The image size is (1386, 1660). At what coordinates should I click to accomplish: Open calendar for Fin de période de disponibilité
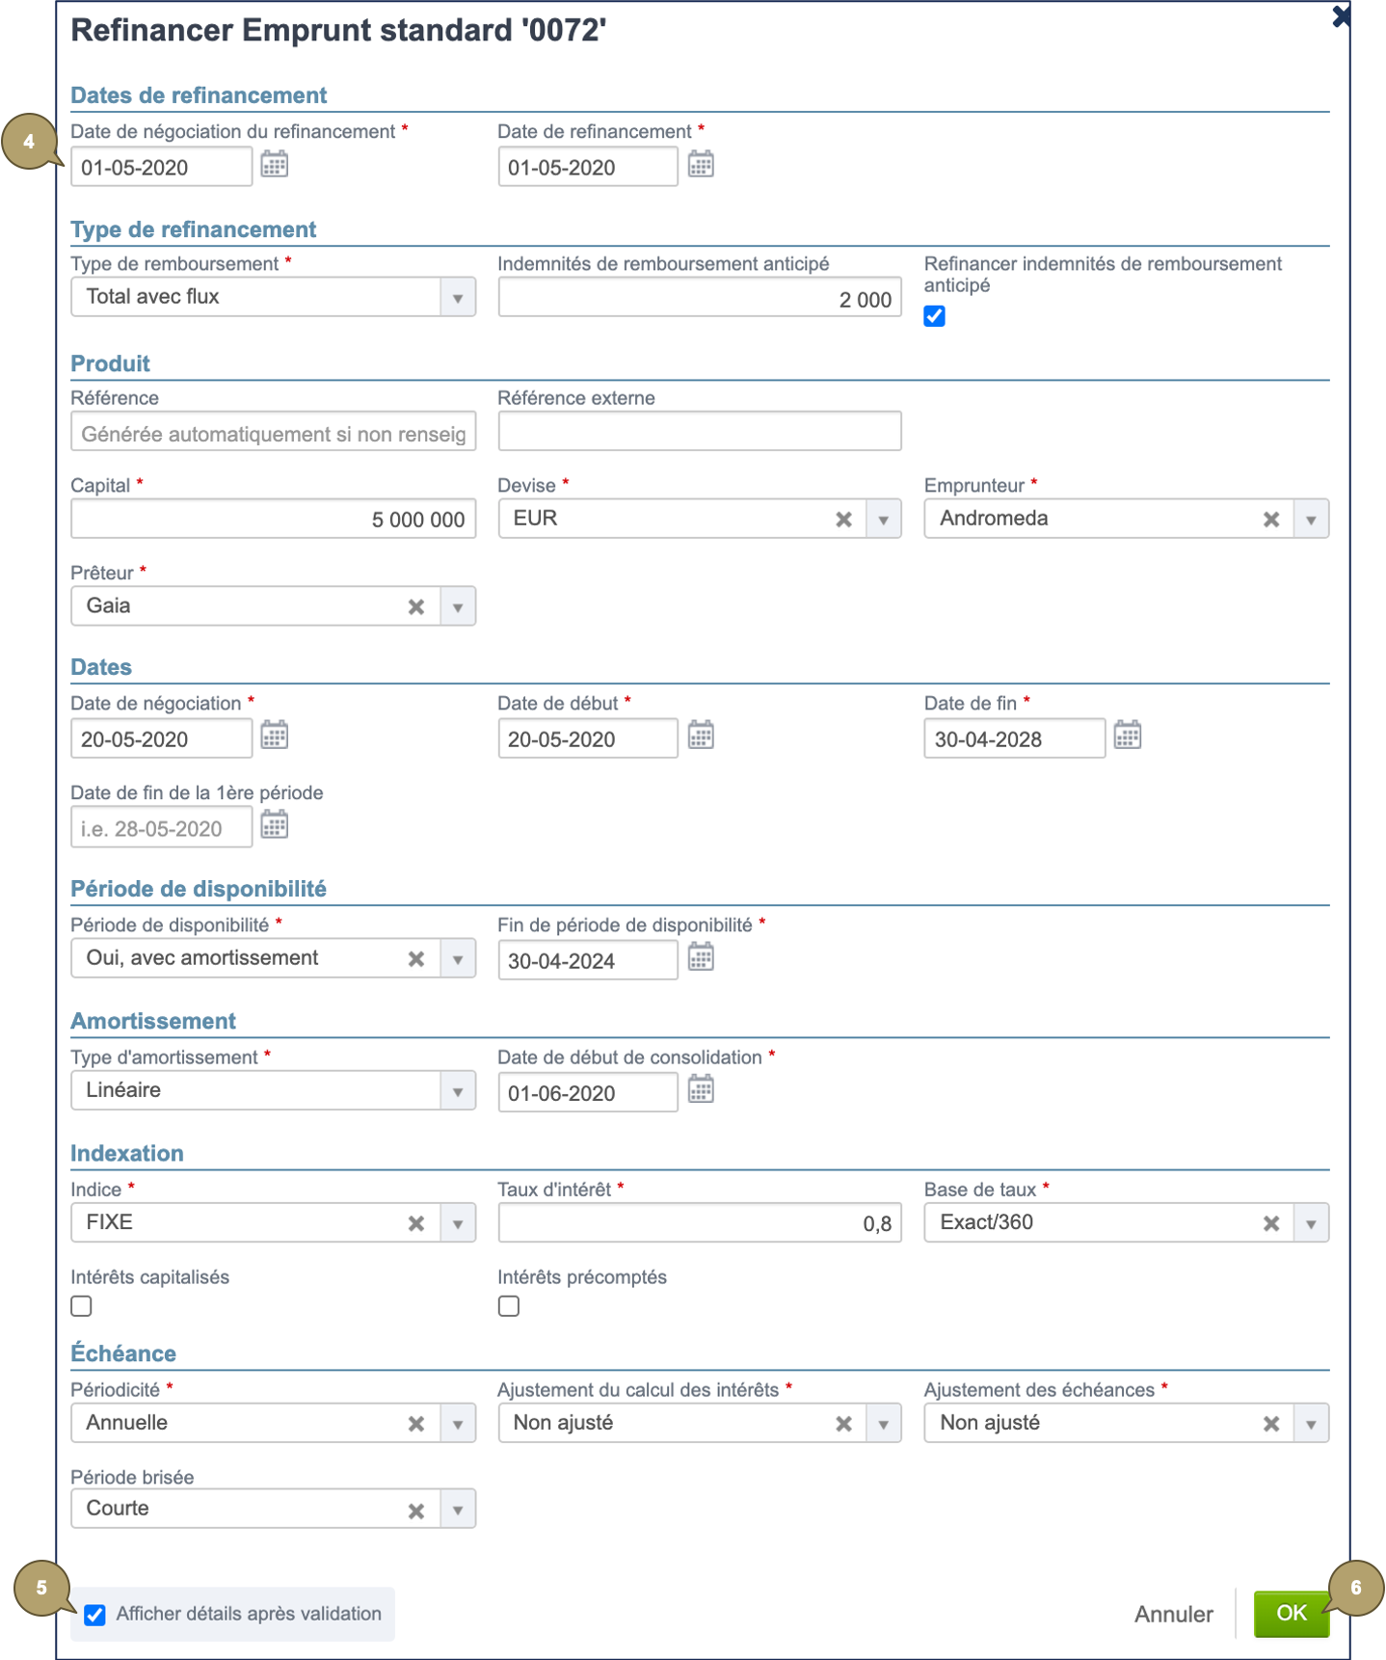(701, 958)
